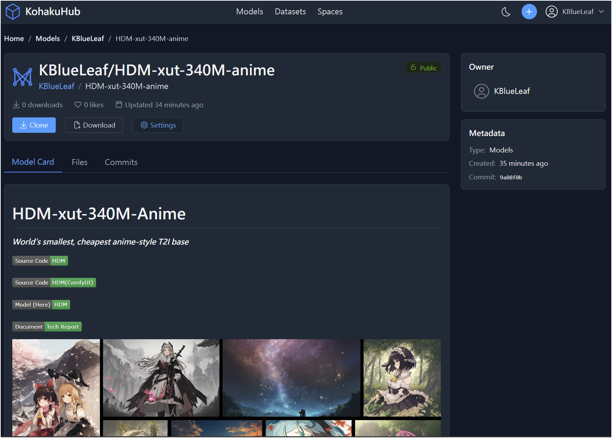The width and height of the screenshot is (612, 438).
Task: Open KBlueLeaf profile in Owner panel
Action: click(x=512, y=91)
